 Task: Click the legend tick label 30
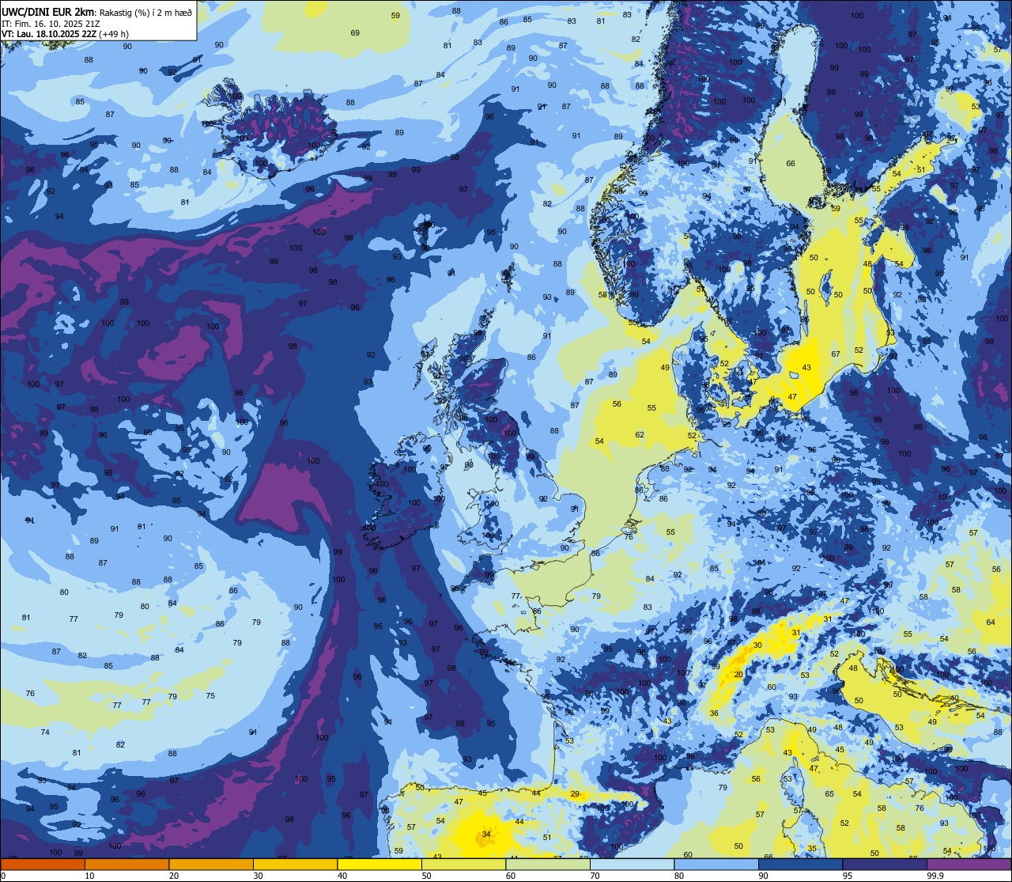(258, 876)
